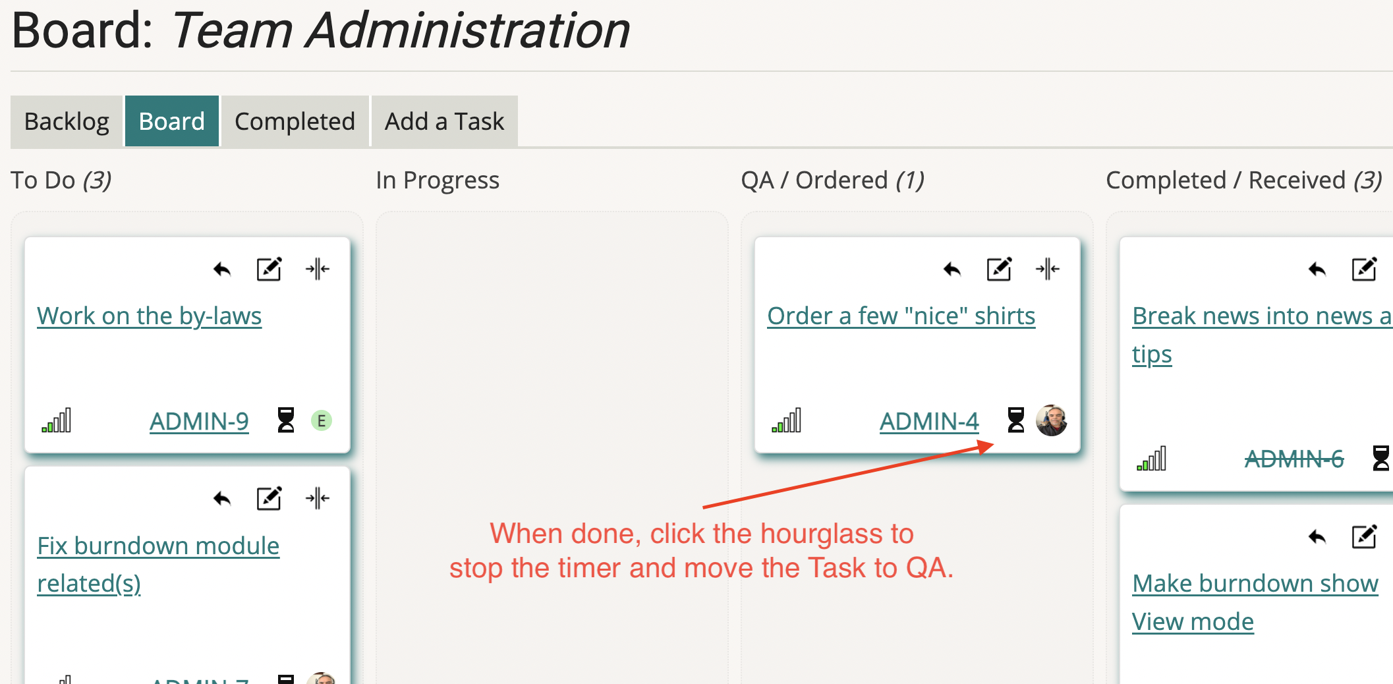The height and width of the screenshot is (684, 1393).
Task: Open the ADMIN-4 task link
Action: point(929,421)
